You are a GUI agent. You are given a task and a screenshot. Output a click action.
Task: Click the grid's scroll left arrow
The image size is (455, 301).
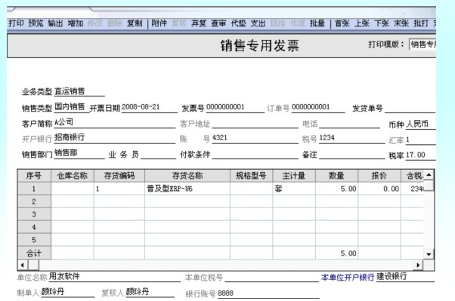coord(23,265)
